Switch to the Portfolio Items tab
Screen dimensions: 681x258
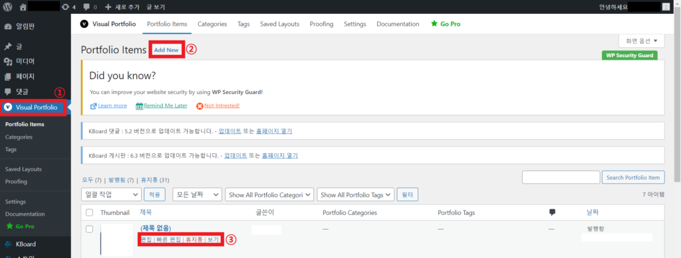click(167, 24)
